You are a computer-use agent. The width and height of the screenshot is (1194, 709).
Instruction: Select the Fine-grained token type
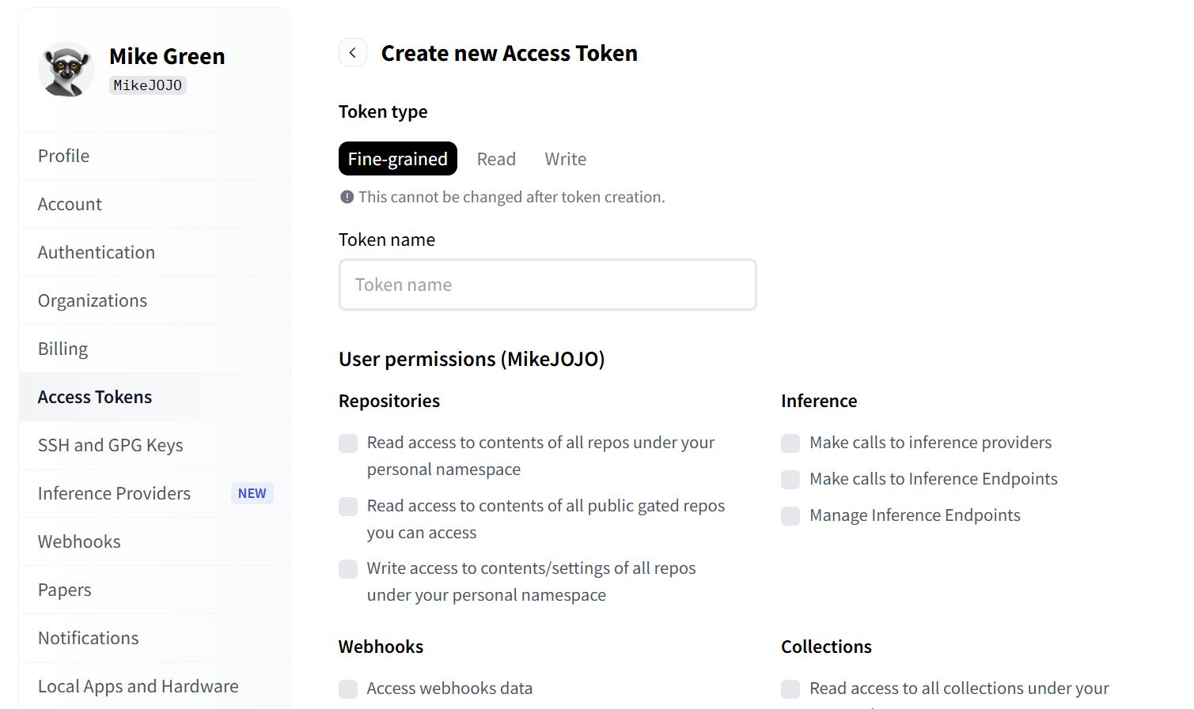(x=398, y=159)
